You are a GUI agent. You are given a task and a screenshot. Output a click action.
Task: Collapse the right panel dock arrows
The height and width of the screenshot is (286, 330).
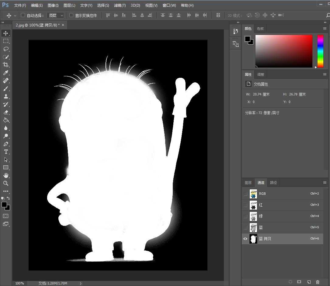coord(325,22)
